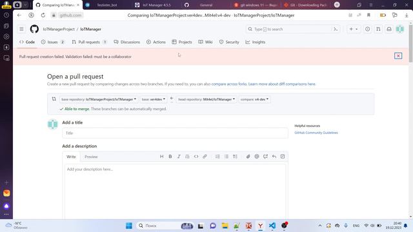Viewport: 413px width, 232px height.
Task: Open the Discussions tab
Action: 127,42
